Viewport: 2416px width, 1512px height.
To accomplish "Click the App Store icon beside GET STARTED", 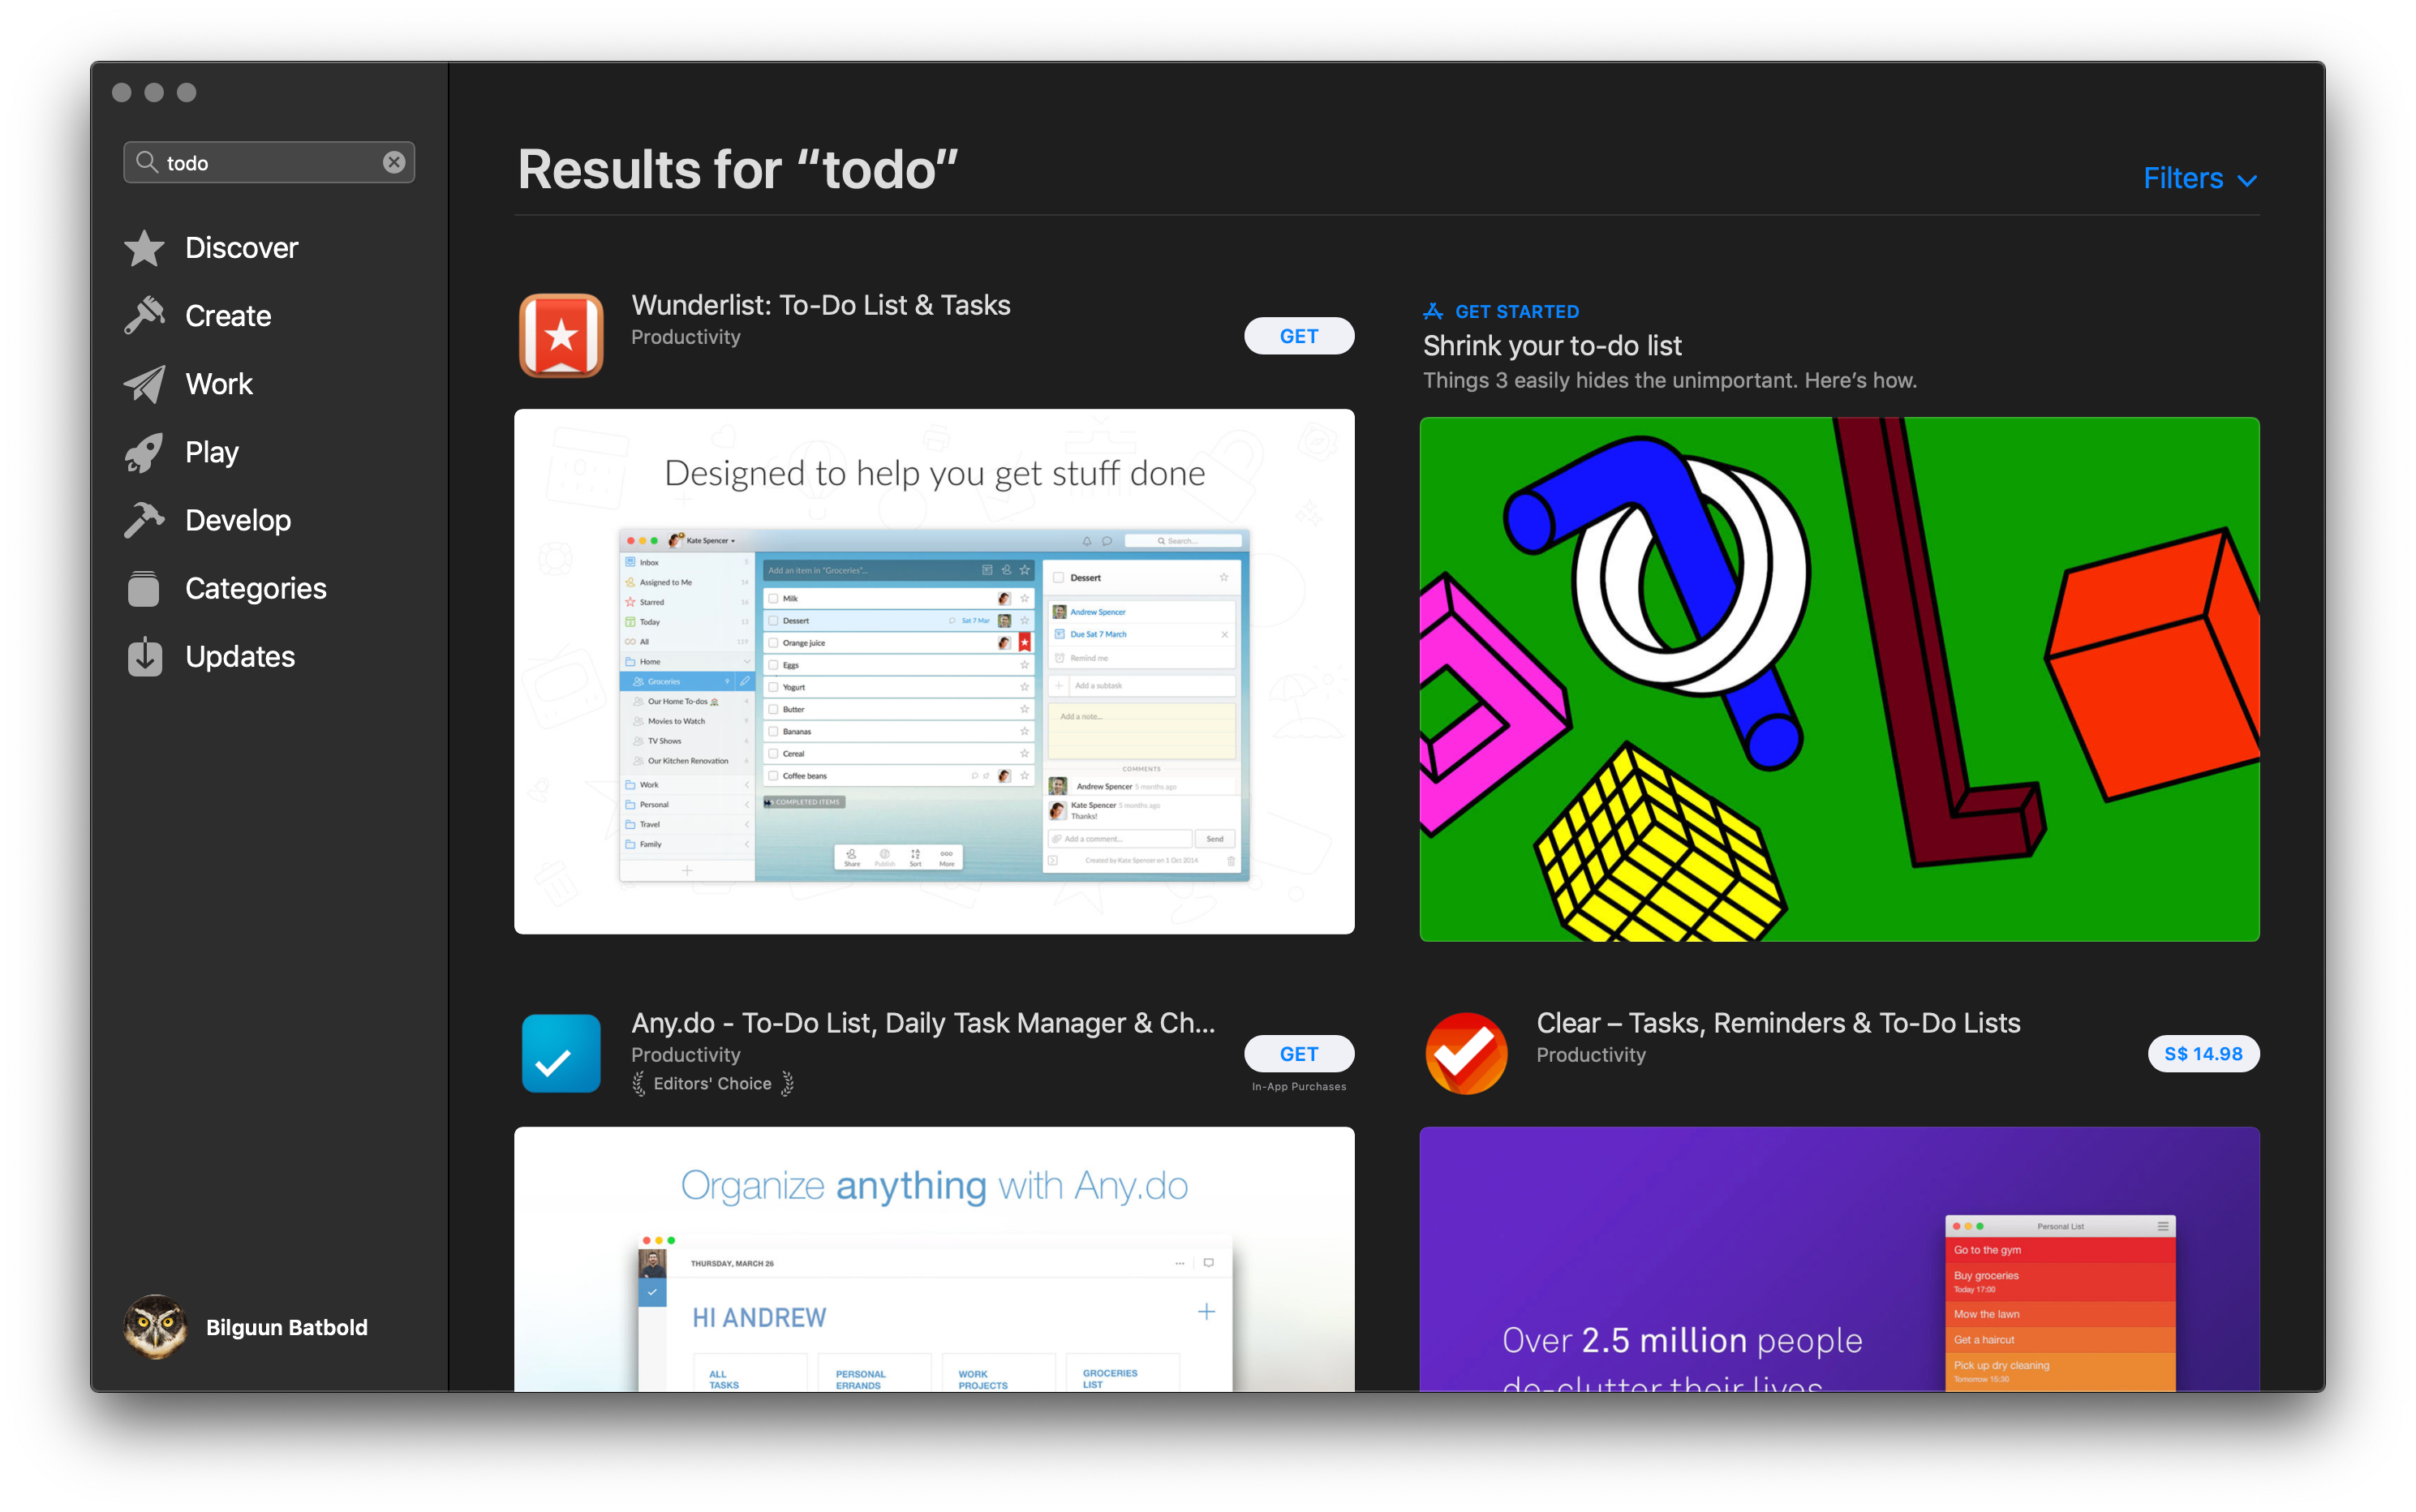I will pyautogui.click(x=1433, y=311).
